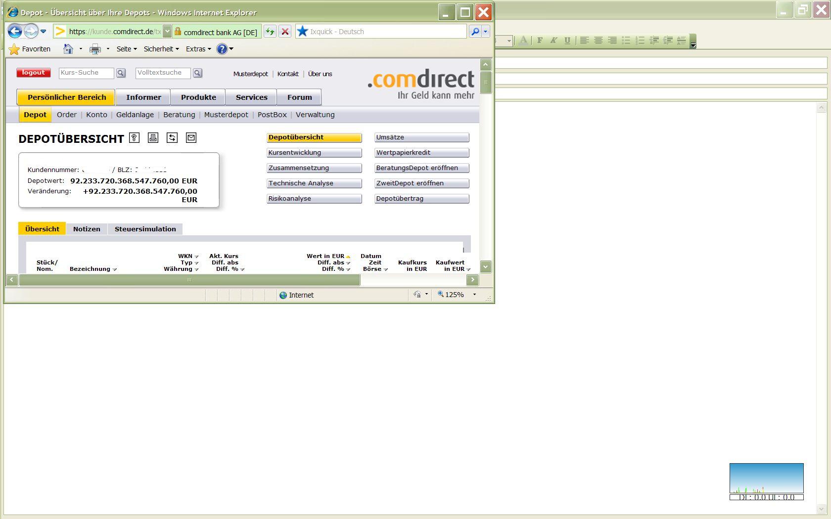
Task: Print the page using the printer icon
Action: point(95,49)
